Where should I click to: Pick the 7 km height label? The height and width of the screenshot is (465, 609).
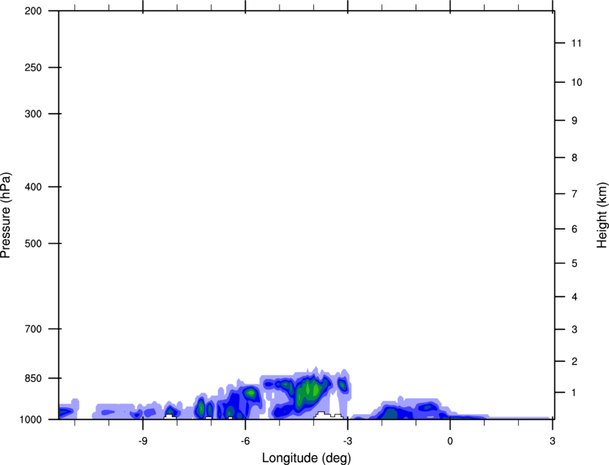[x=574, y=194]
